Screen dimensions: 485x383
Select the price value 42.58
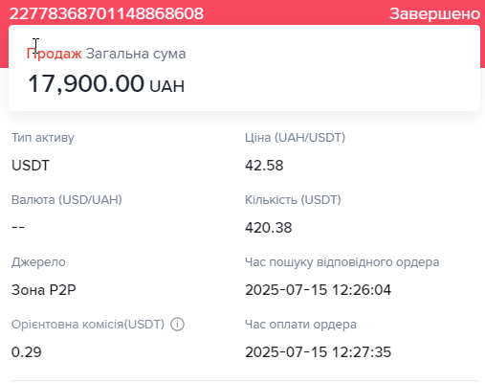point(264,166)
